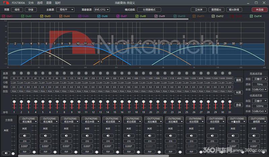The height and width of the screenshot is (157, 269).
Task: Toggle the Out4 curve checkbox
Action: 61,16
